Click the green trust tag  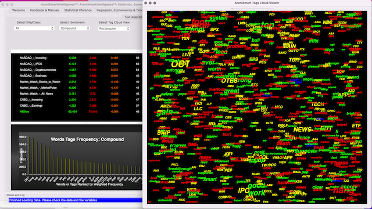tap(314, 41)
